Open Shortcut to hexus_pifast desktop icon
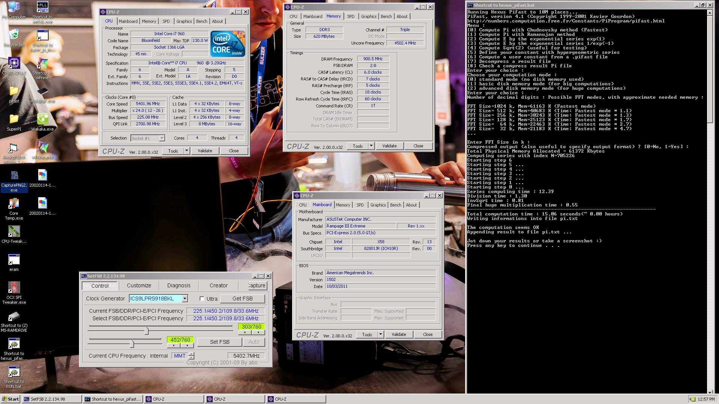 (x=14, y=349)
